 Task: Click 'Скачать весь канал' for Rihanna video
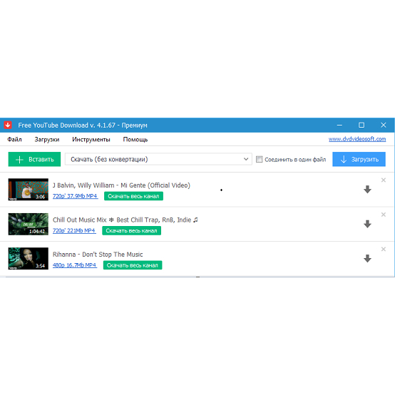(133, 265)
